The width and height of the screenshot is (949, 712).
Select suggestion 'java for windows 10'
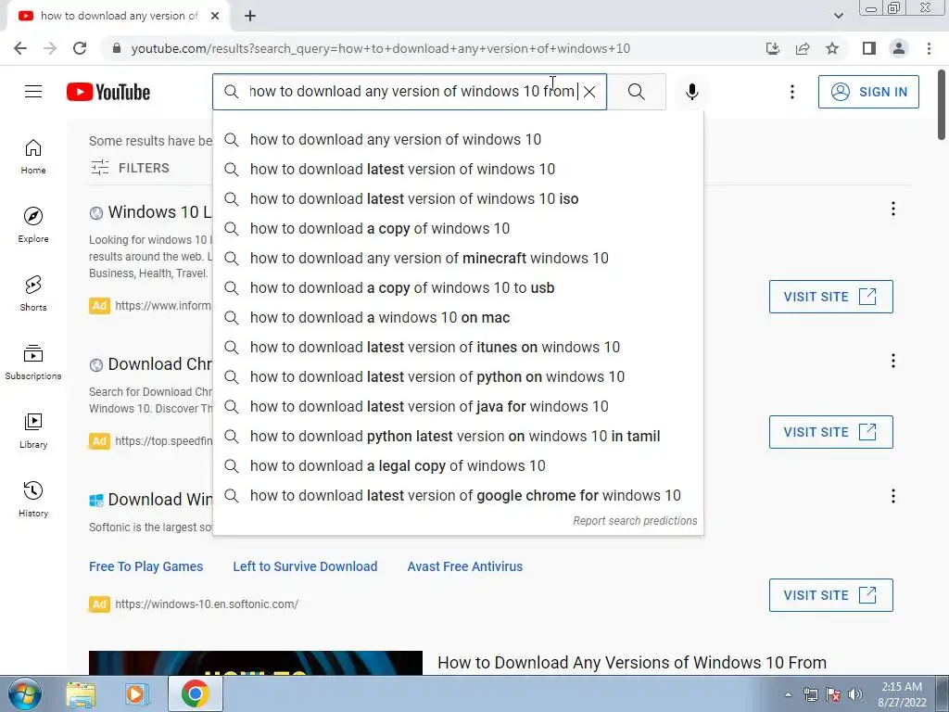click(458, 406)
